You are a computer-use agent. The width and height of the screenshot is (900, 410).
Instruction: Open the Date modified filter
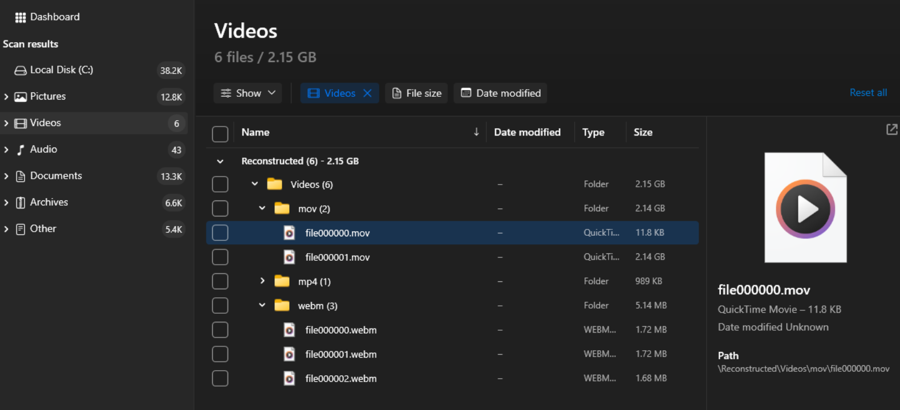click(x=500, y=93)
